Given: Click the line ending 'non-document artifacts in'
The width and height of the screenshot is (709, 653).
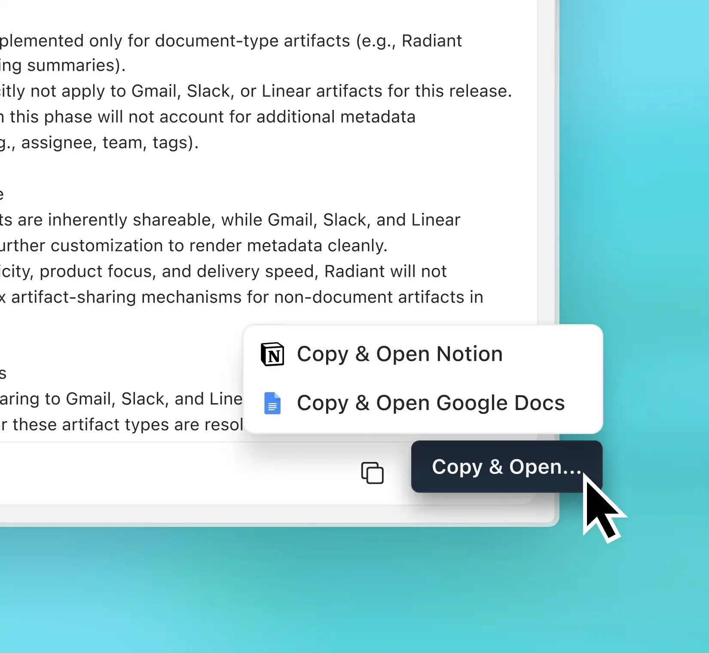Looking at the screenshot, I should coord(242,297).
